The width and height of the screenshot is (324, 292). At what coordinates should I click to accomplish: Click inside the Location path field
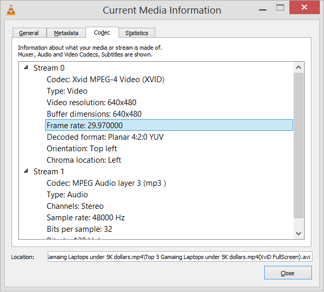pos(180,256)
